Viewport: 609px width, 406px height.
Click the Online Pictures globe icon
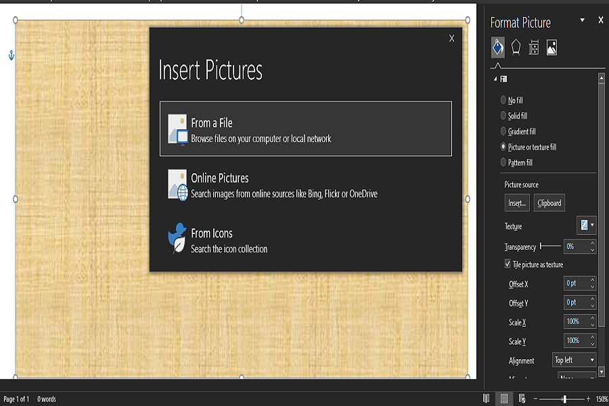[177, 185]
